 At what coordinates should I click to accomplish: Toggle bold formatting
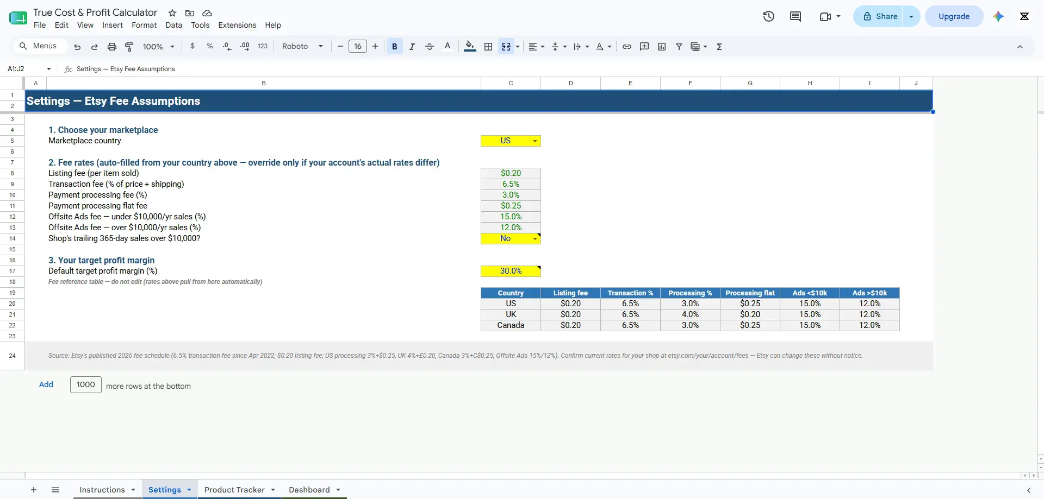[395, 47]
